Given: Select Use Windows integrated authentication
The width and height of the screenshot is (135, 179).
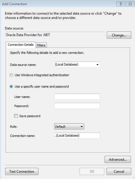Looking at the screenshot, I should click(11, 75).
